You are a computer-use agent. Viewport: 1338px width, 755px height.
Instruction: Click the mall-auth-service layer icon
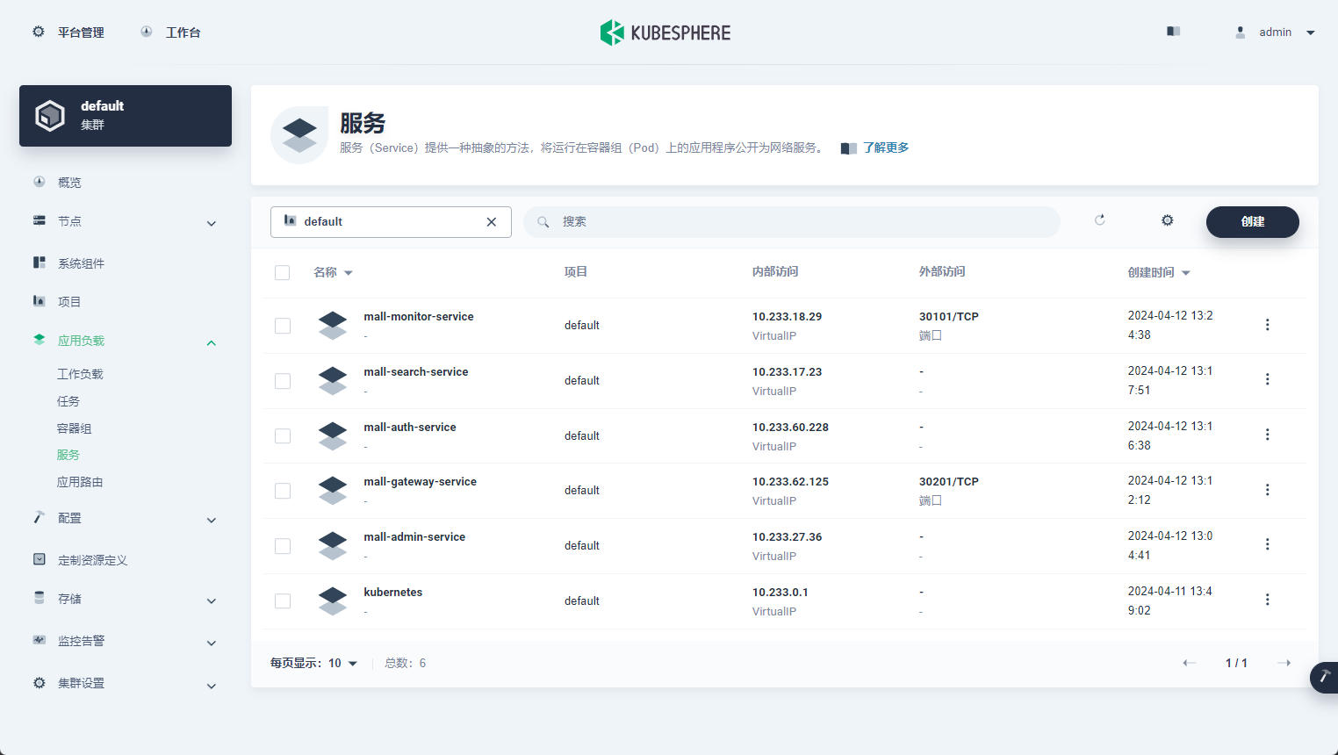(x=333, y=436)
